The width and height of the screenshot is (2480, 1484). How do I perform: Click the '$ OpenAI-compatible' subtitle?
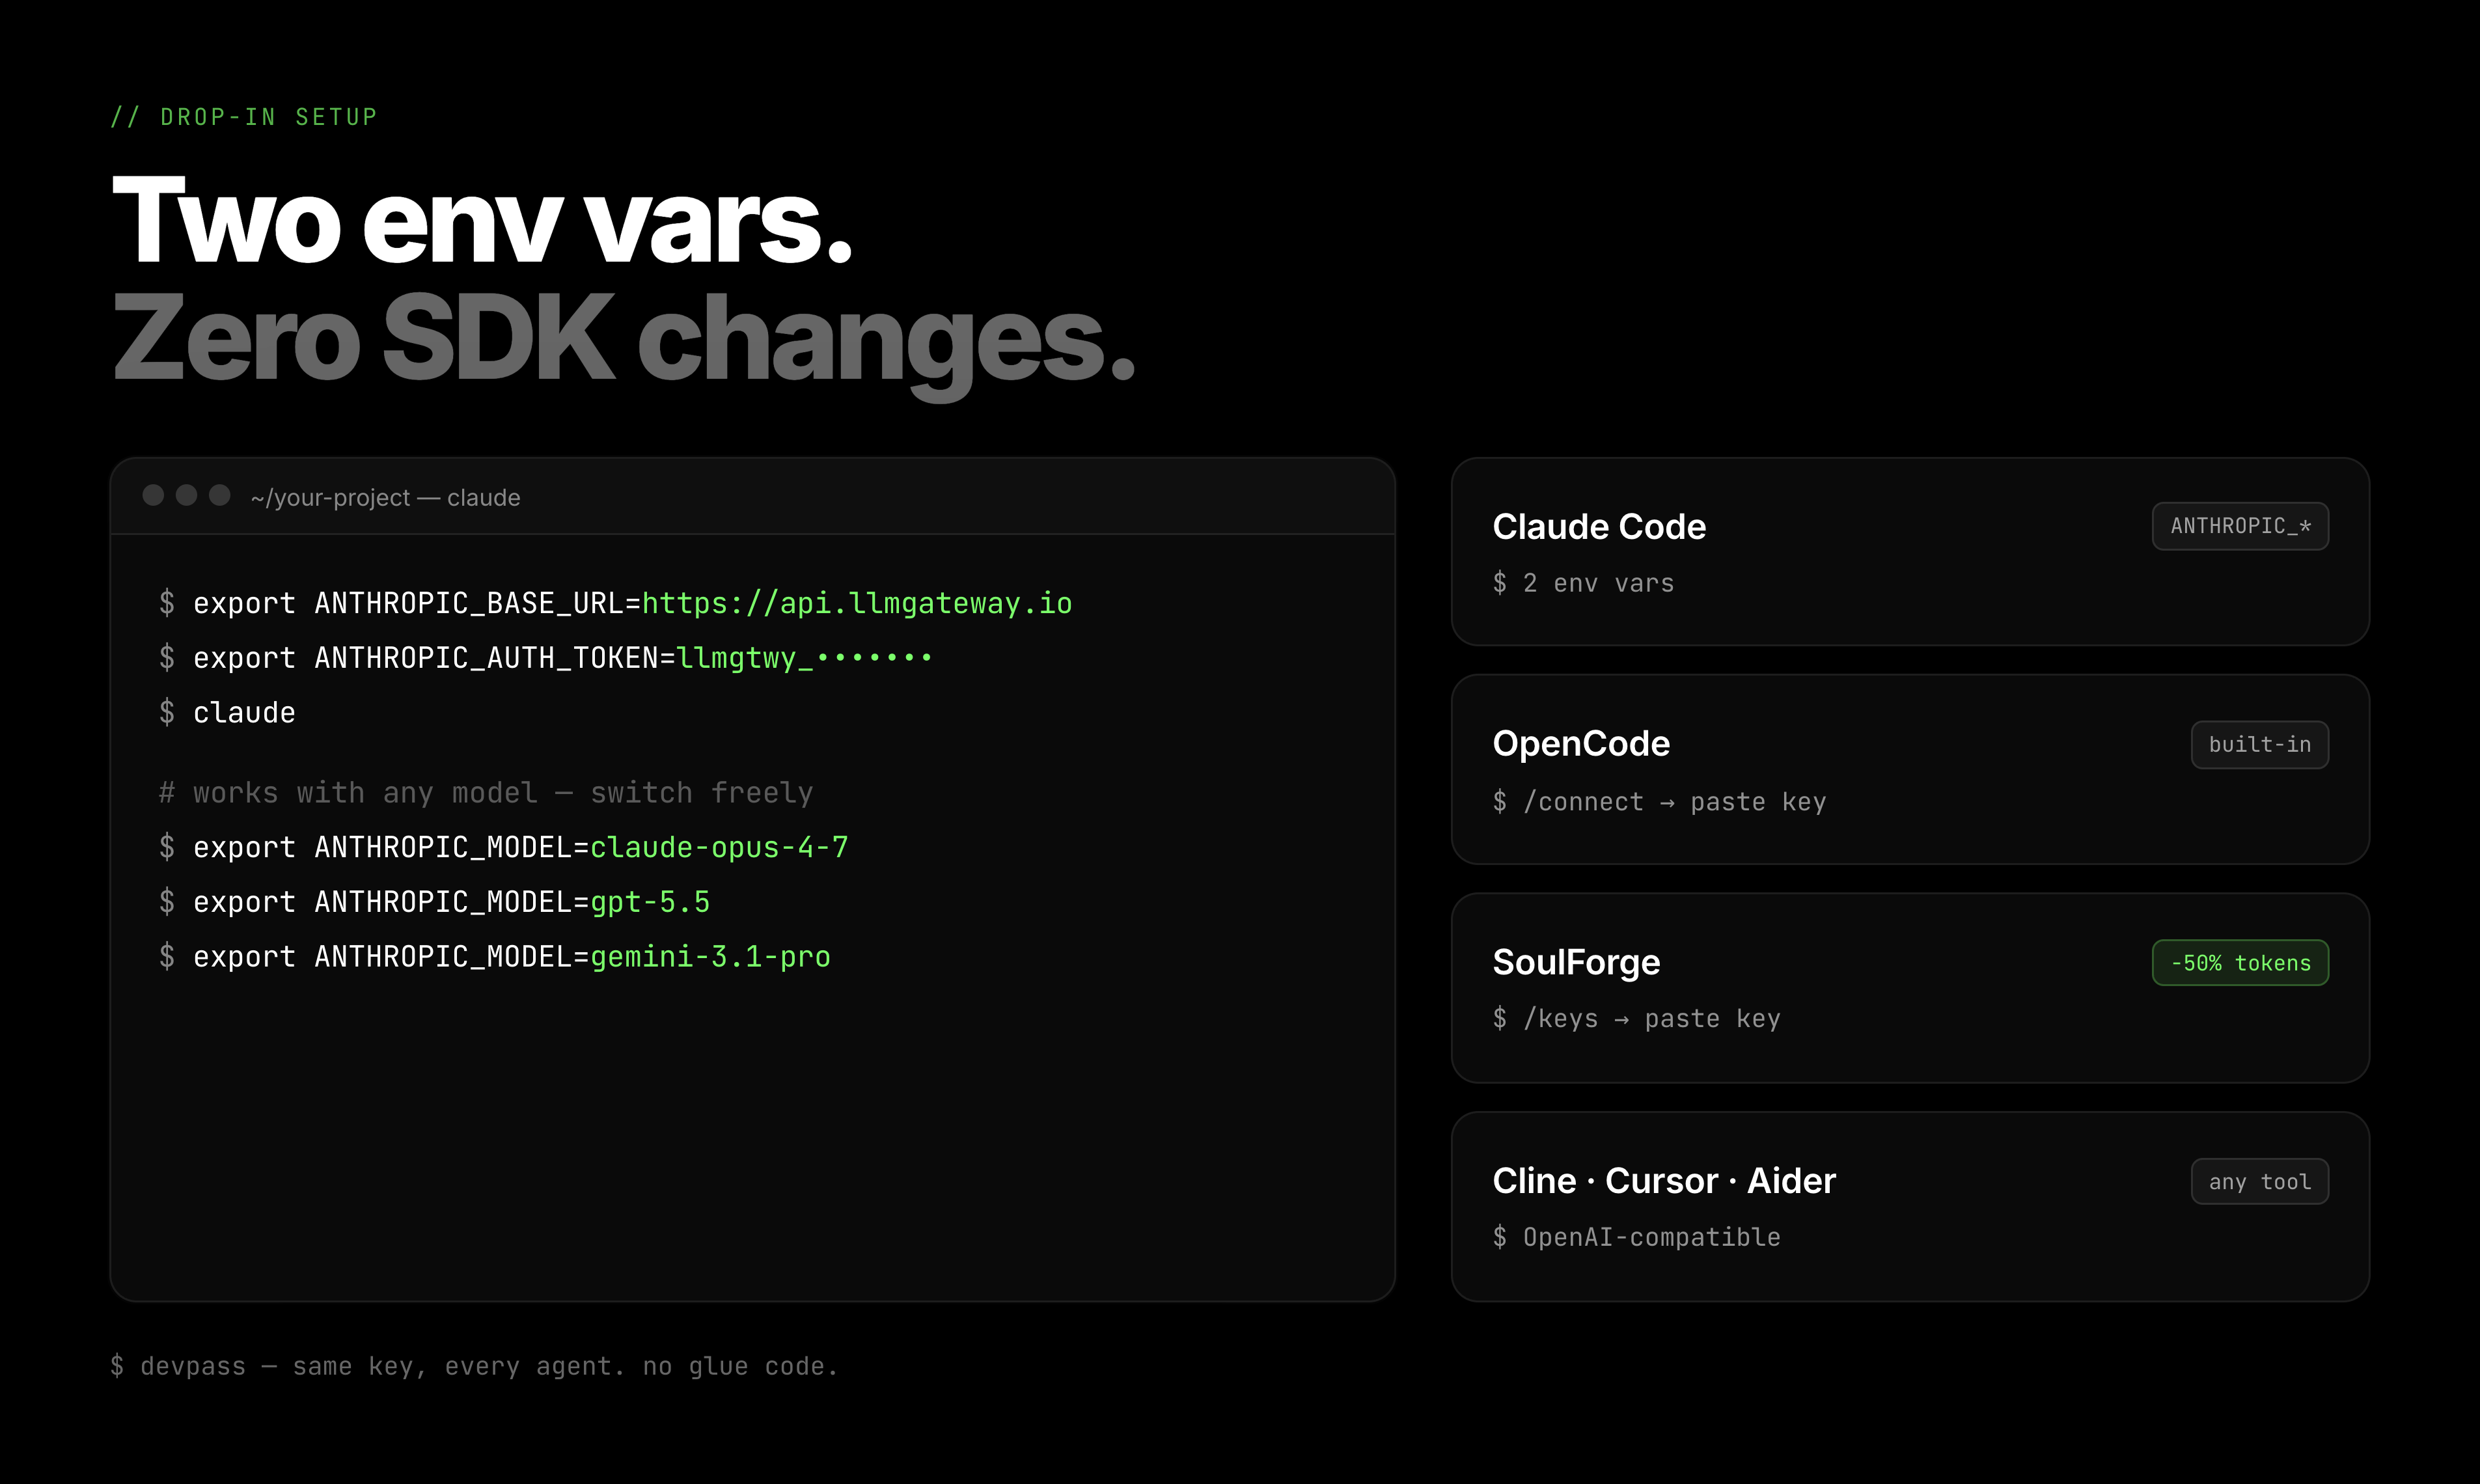coord(1636,1237)
